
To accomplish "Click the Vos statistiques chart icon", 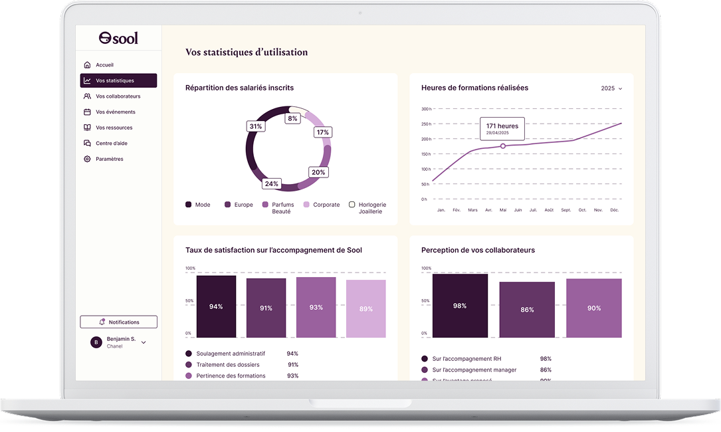I will tap(87, 80).
